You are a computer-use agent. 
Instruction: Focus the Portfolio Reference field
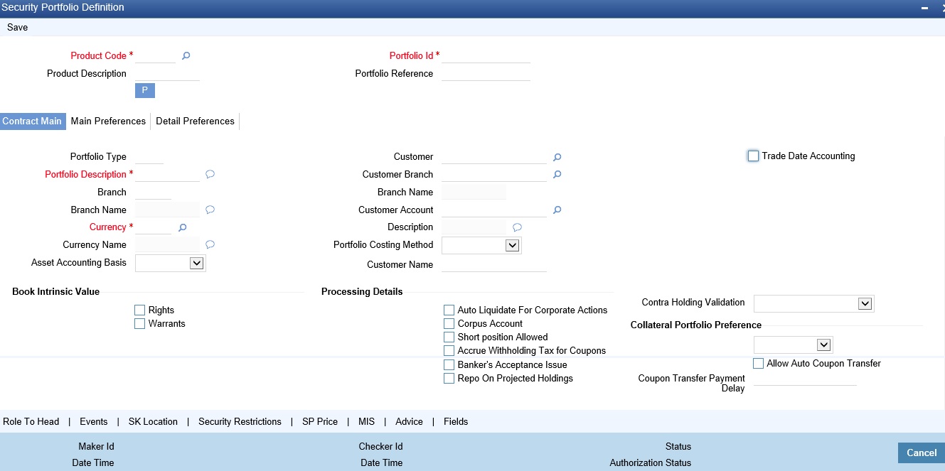pos(486,74)
